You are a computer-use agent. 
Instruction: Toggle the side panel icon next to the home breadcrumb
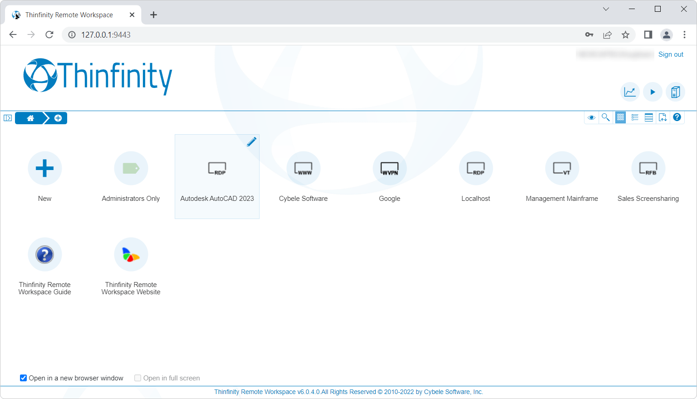pyautogui.click(x=8, y=118)
